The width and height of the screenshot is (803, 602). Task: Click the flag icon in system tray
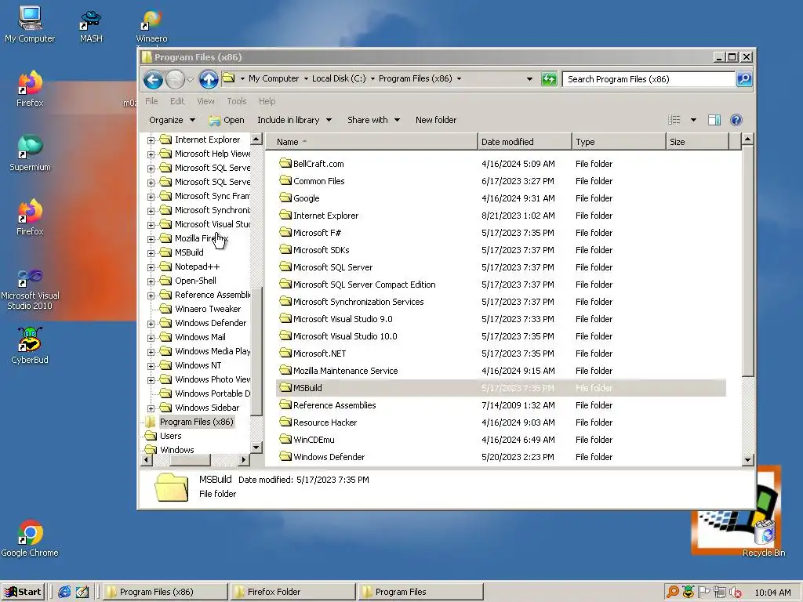(x=704, y=593)
